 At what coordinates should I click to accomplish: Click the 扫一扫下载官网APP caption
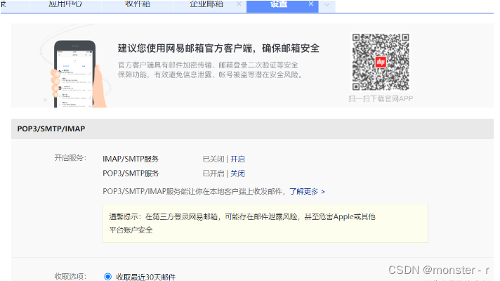381,98
